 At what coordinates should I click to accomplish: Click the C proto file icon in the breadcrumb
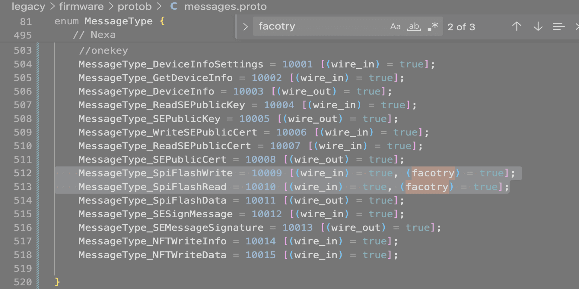pos(173,6)
